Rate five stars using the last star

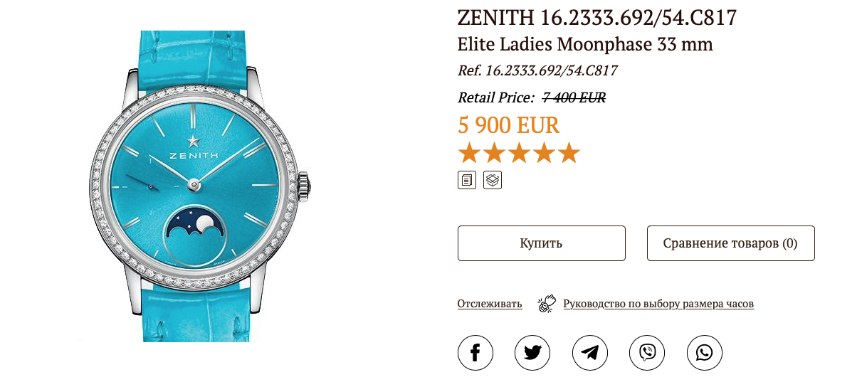(x=569, y=153)
